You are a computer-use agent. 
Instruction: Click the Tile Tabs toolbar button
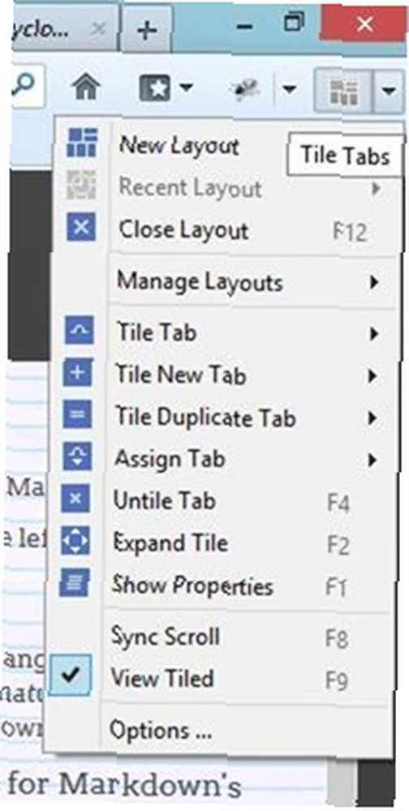[x=344, y=92]
